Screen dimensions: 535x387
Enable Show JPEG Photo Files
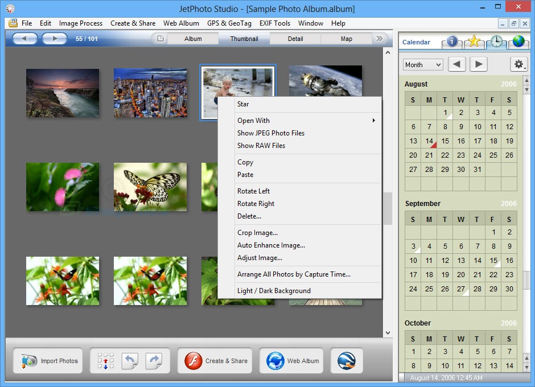pos(270,133)
